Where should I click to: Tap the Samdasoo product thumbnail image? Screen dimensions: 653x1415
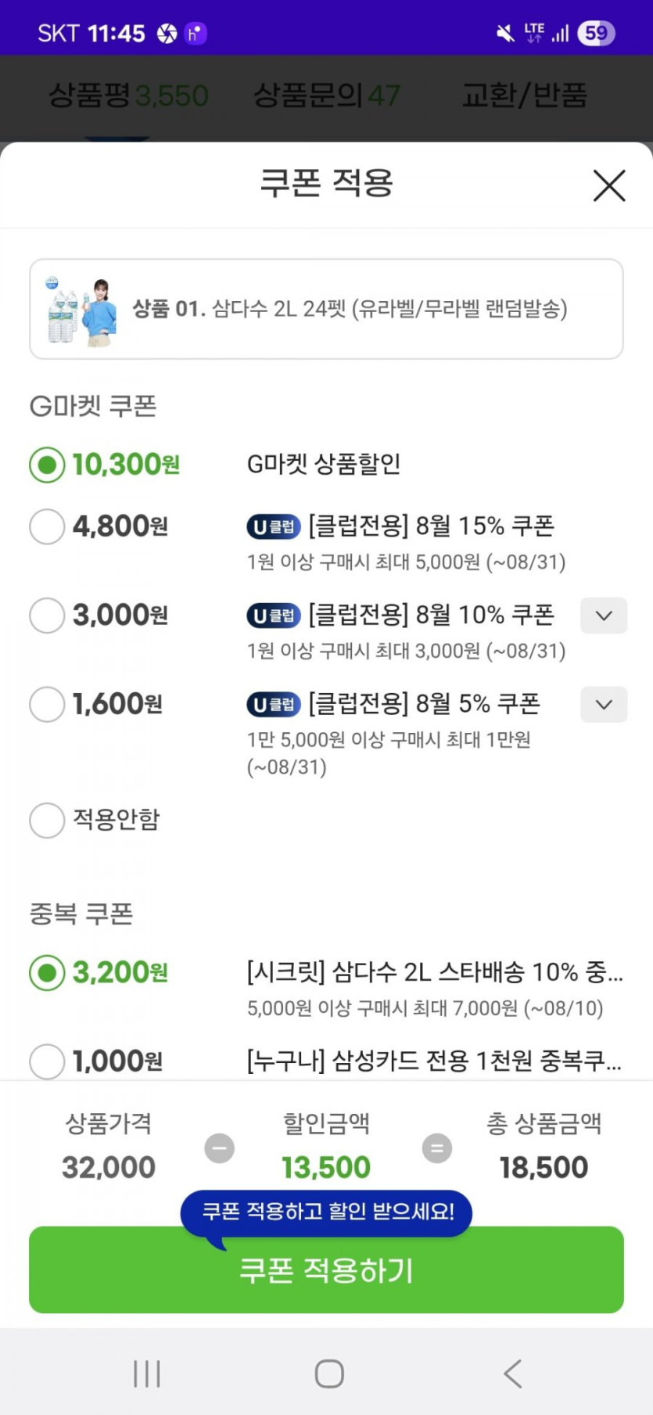[81, 310]
